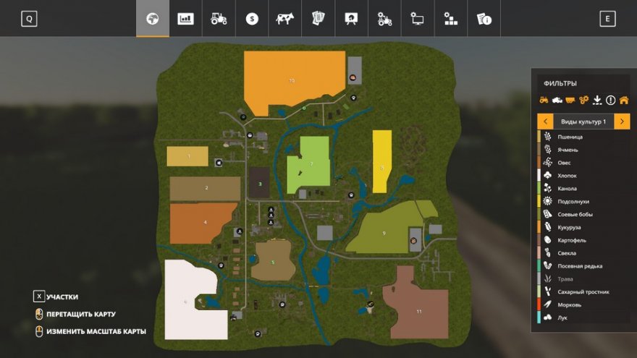637x358 pixels.
Task: Select field 2 on the map
Action: pos(205,188)
